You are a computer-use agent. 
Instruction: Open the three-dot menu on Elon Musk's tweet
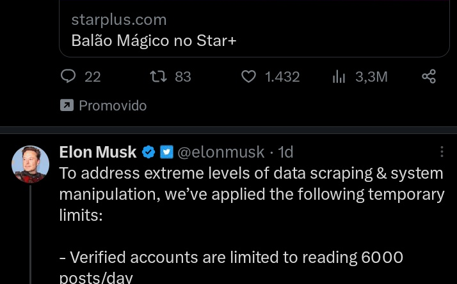pyautogui.click(x=442, y=152)
